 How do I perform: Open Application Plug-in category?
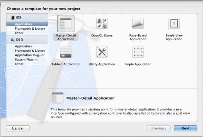[27, 55]
